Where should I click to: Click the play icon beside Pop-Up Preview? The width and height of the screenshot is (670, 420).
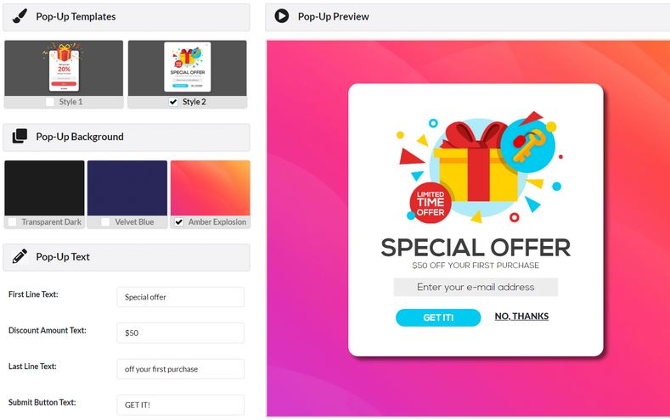[x=282, y=16]
